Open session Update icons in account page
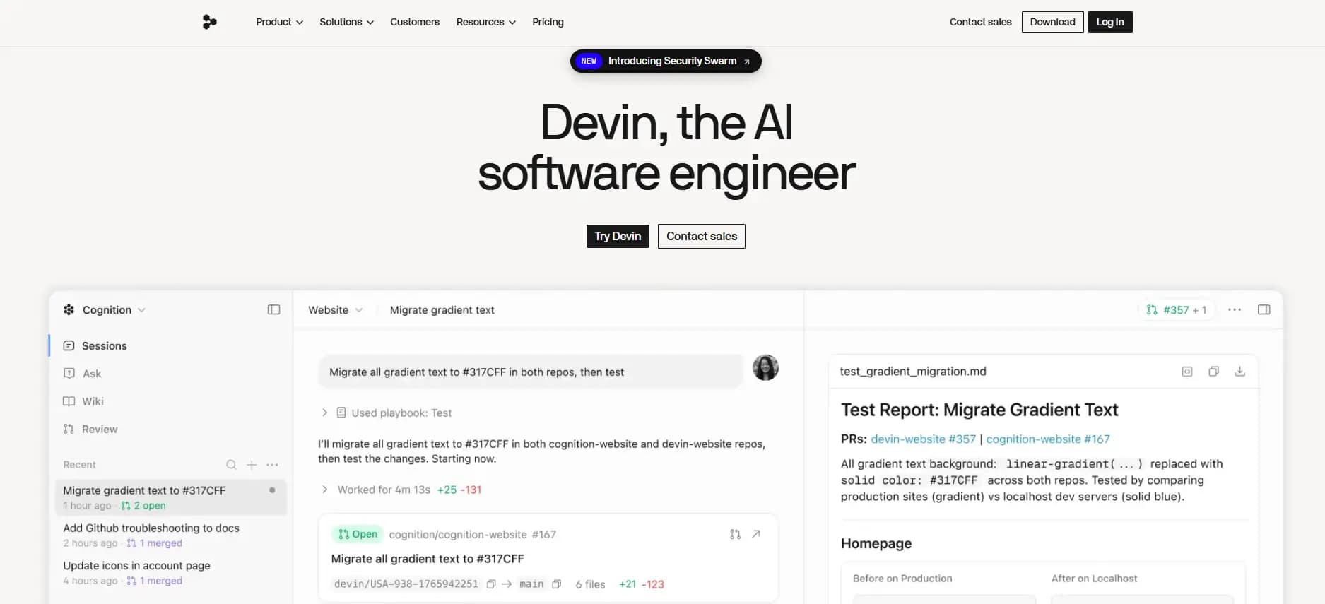This screenshot has height=604, width=1325. [171, 572]
